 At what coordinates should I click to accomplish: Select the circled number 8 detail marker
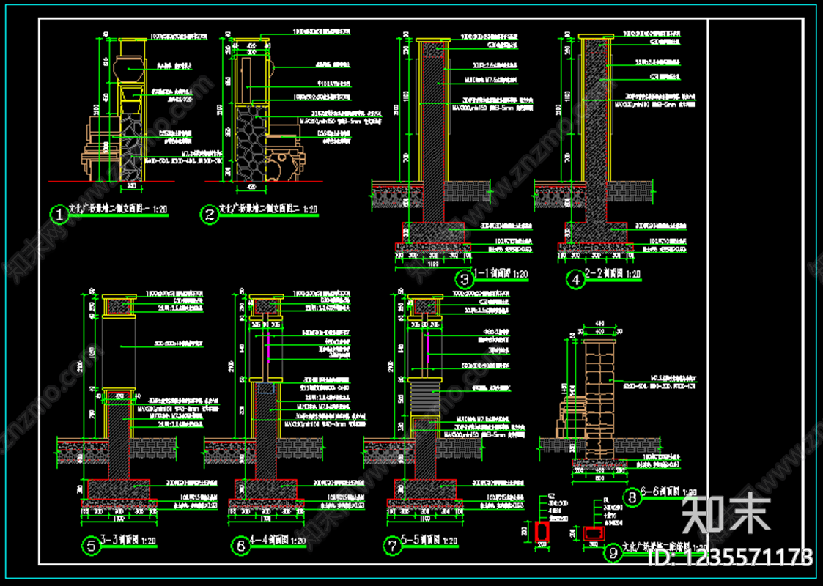[632, 497]
